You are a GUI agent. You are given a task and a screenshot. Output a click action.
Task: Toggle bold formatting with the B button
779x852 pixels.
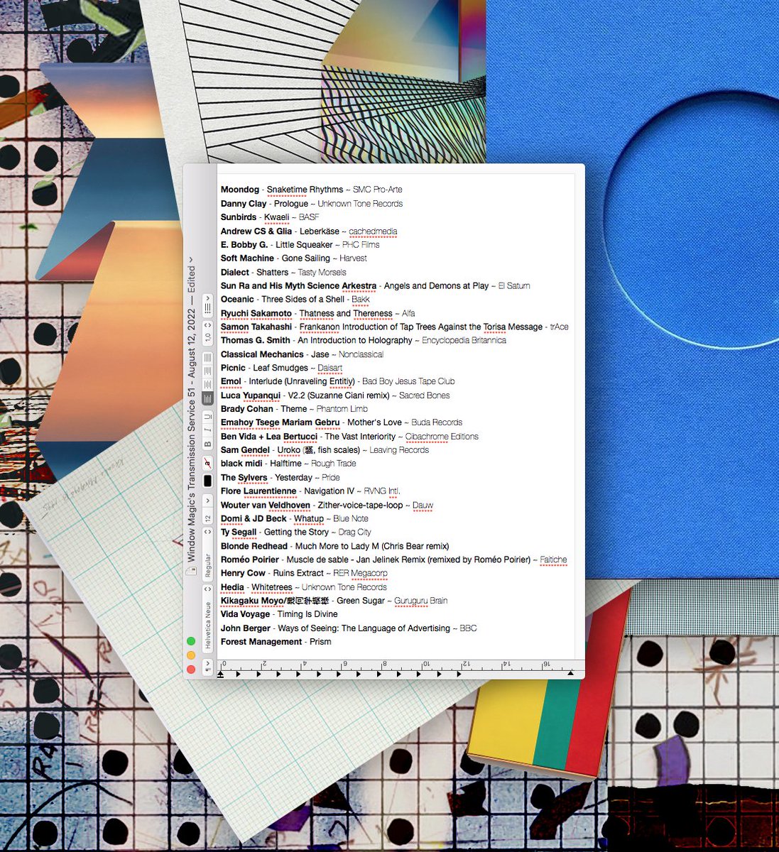point(207,444)
